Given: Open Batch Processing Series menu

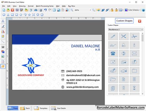Looking at the screenshot, I should tap(45, 6).
